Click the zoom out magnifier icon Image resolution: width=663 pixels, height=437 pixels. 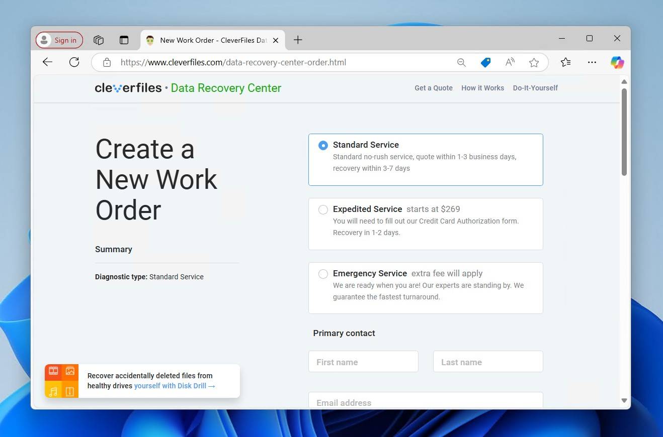[x=461, y=62]
